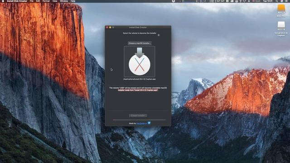
Task: Open the Apple menu
Action: click(x=3, y=1)
